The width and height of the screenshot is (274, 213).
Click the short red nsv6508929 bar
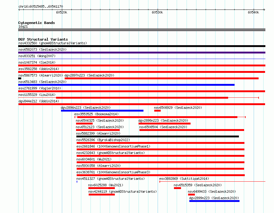pyautogui.click(x=157, y=111)
